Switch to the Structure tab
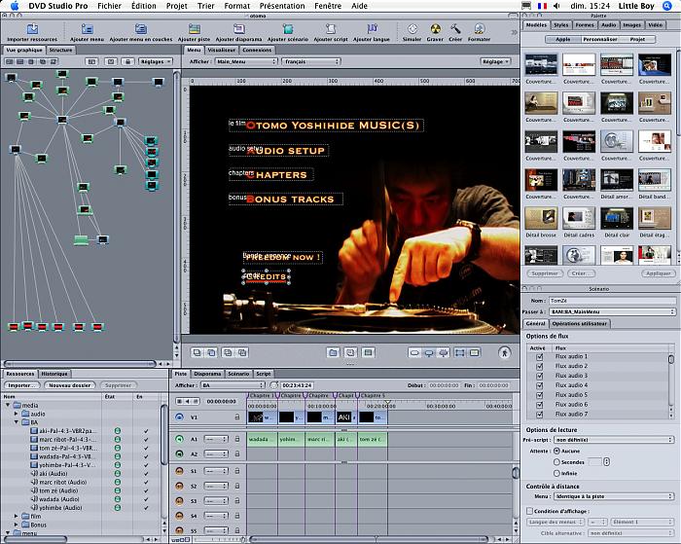The width and height of the screenshot is (681, 544). [x=60, y=50]
